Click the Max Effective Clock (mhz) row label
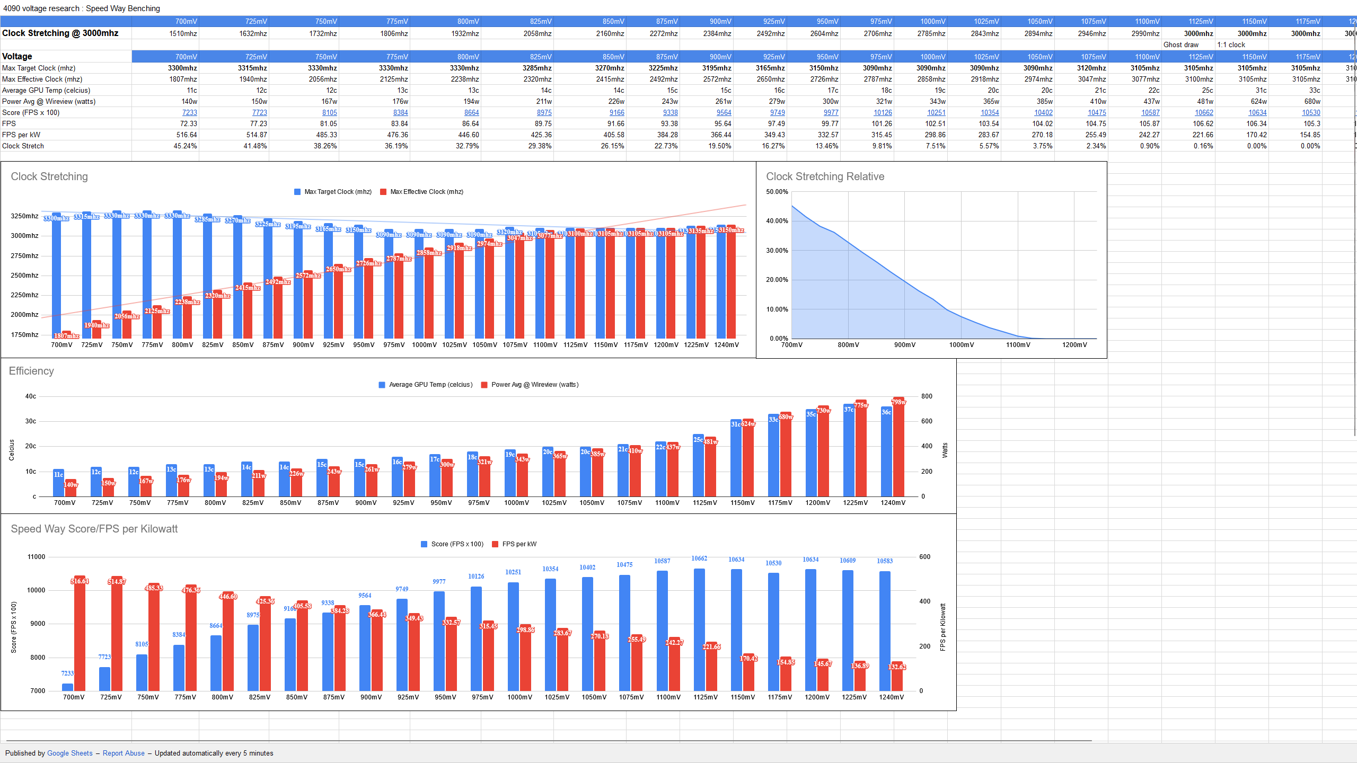 [x=66, y=79]
